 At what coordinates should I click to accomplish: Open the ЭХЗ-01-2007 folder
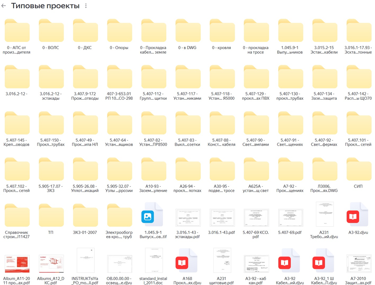click(85, 216)
